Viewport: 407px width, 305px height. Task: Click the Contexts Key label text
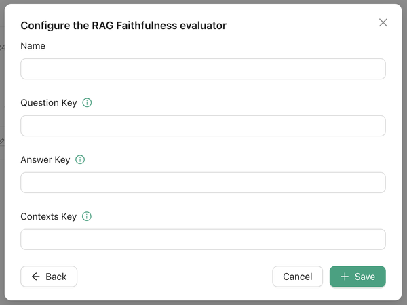[49, 217]
